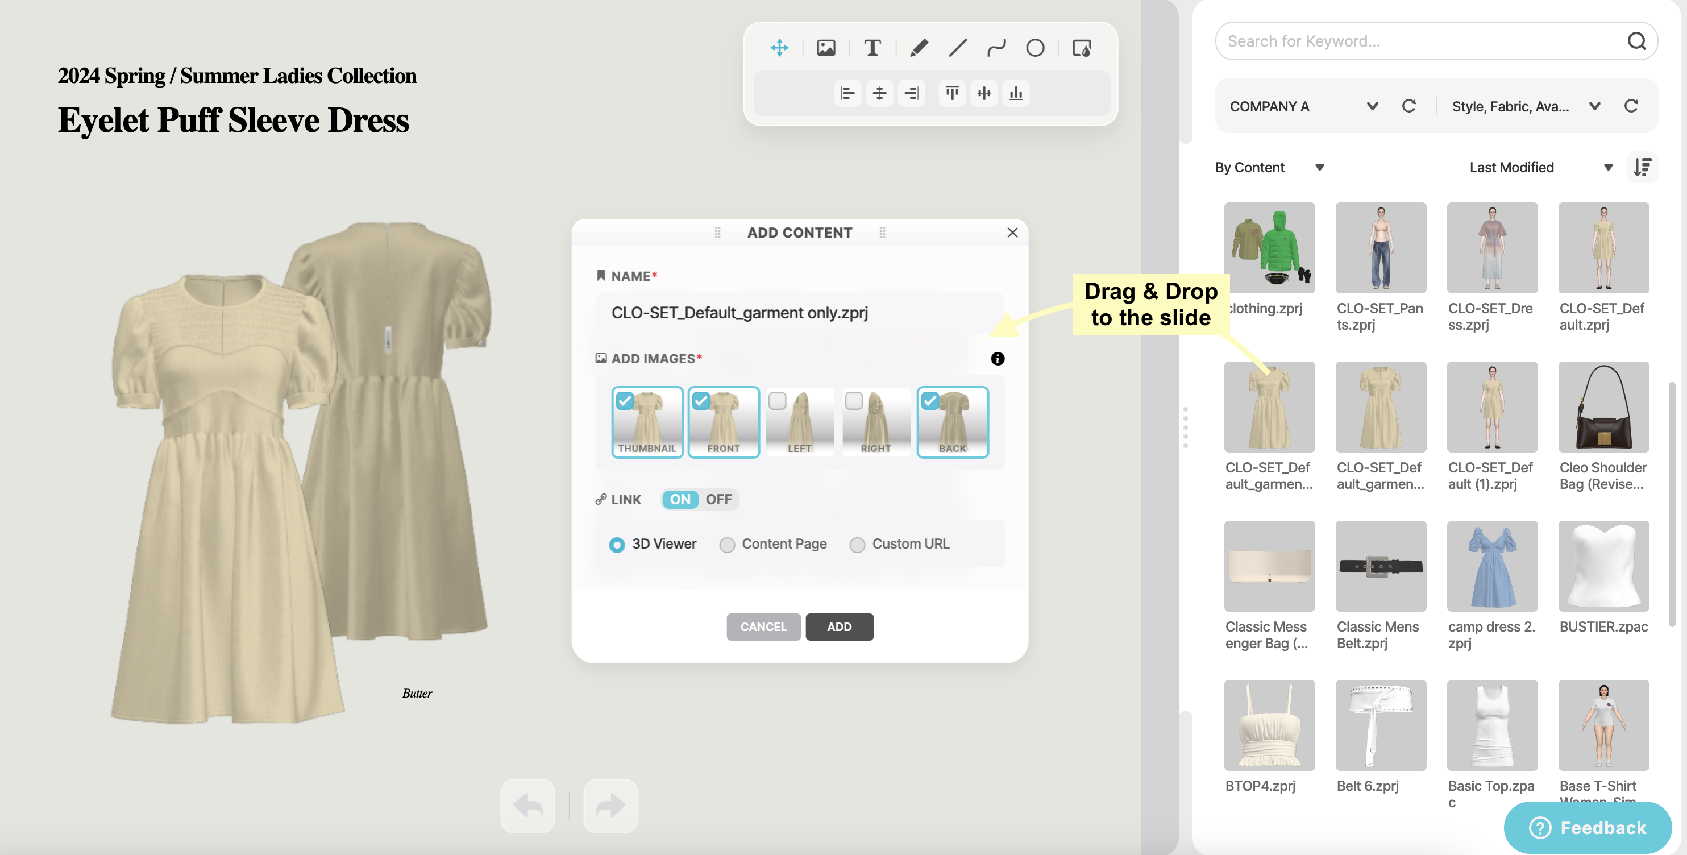Image resolution: width=1687 pixels, height=855 pixels.
Task: Open the COMPANY A dropdown
Action: click(x=1372, y=106)
